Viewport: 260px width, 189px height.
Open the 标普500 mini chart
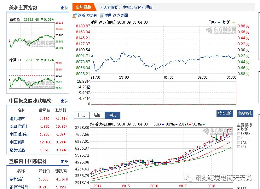(x=32, y=76)
